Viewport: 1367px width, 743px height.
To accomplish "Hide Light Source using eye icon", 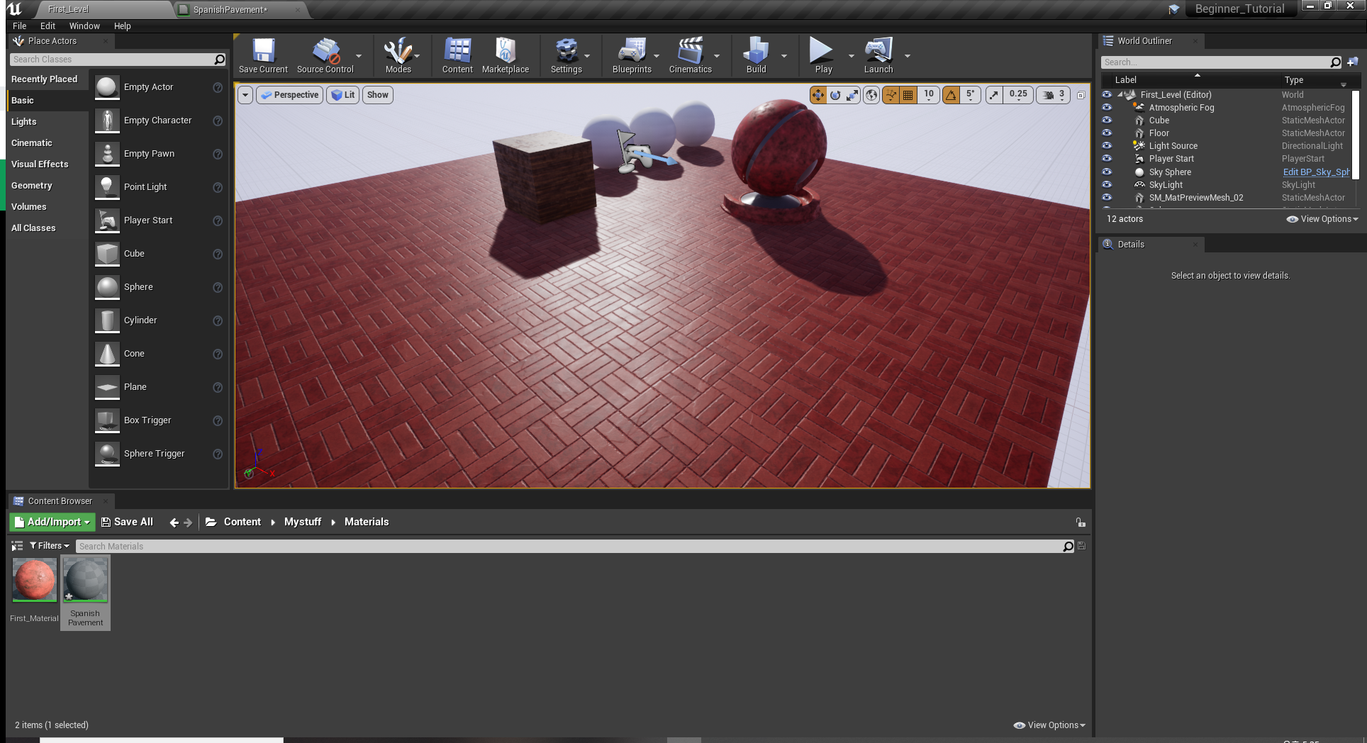I will [1107, 145].
